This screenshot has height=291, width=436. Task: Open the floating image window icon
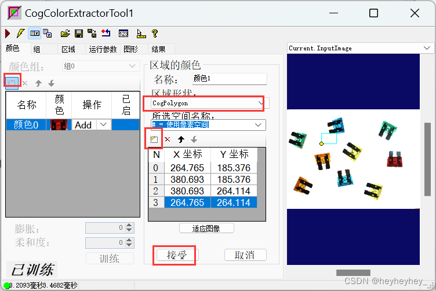(48, 34)
